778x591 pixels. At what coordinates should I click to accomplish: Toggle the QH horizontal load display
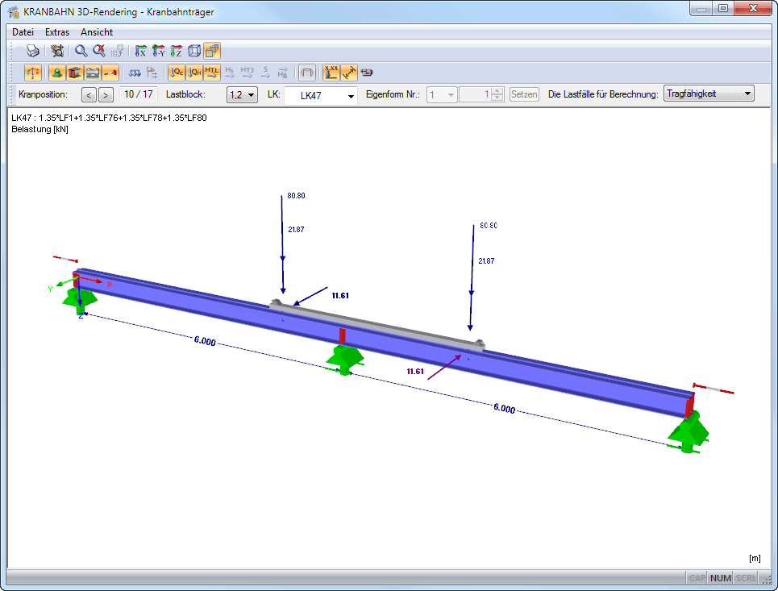pos(194,73)
